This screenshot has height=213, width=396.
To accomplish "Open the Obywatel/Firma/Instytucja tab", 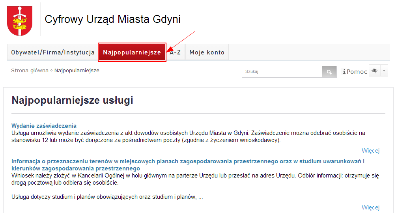I will pos(52,52).
